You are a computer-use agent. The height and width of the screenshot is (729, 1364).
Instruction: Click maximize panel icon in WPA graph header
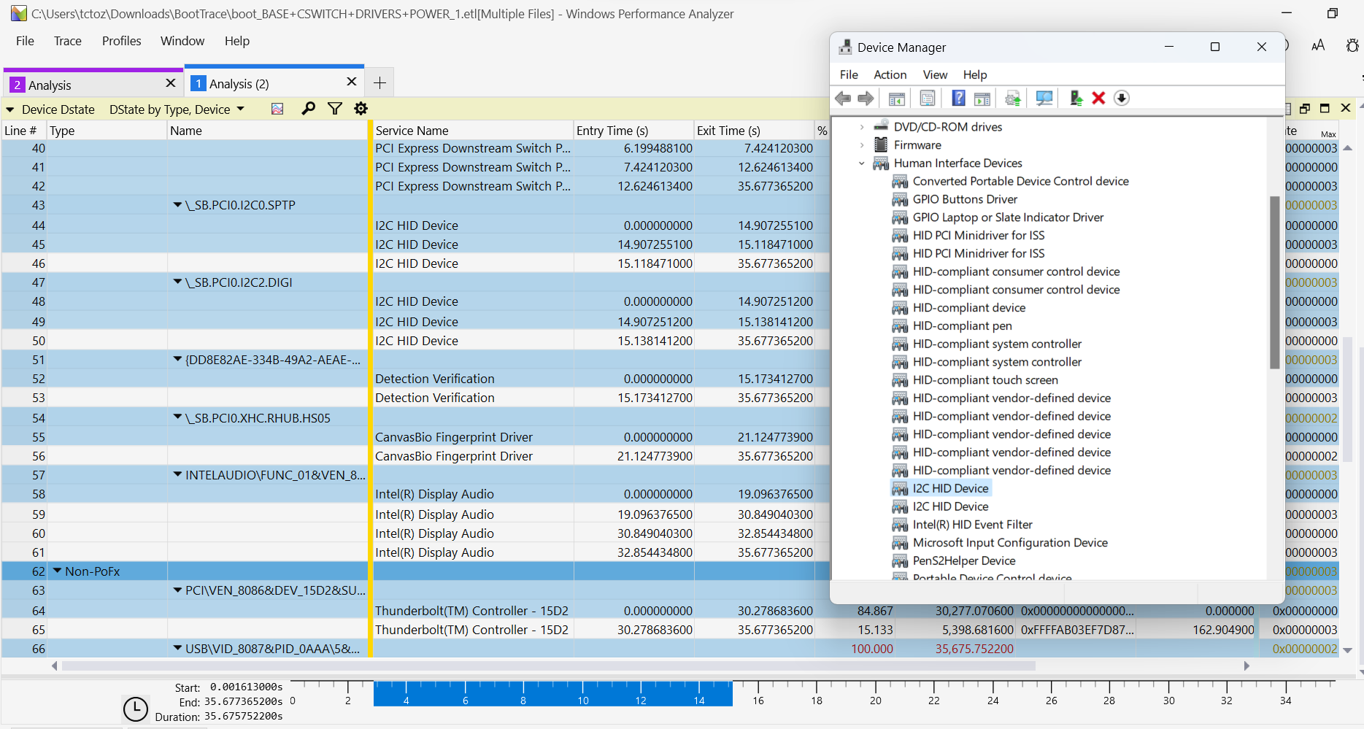[x=1325, y=108]
